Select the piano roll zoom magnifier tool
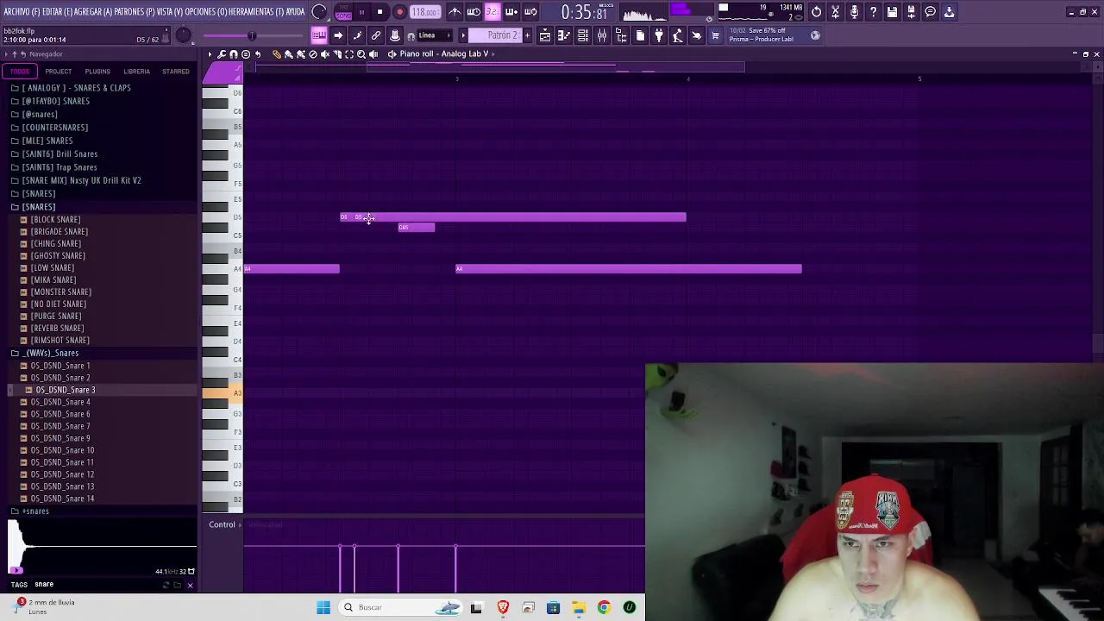1104x621 pixels. coord(361,54)
